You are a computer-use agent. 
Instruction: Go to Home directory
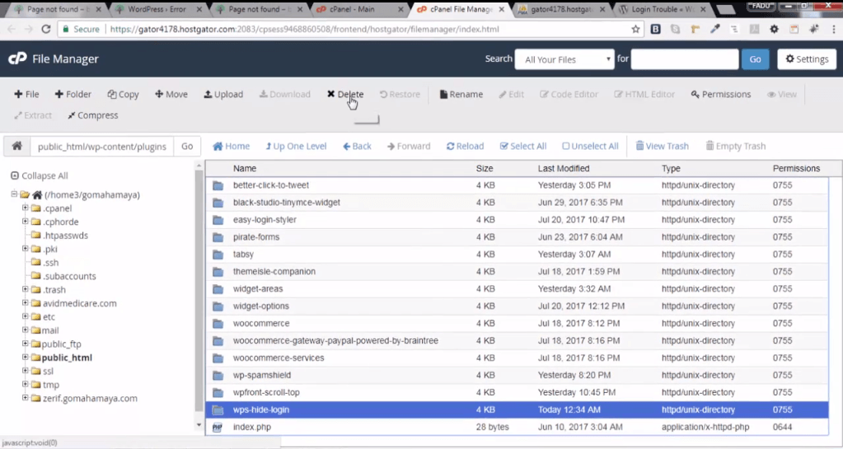232,146
